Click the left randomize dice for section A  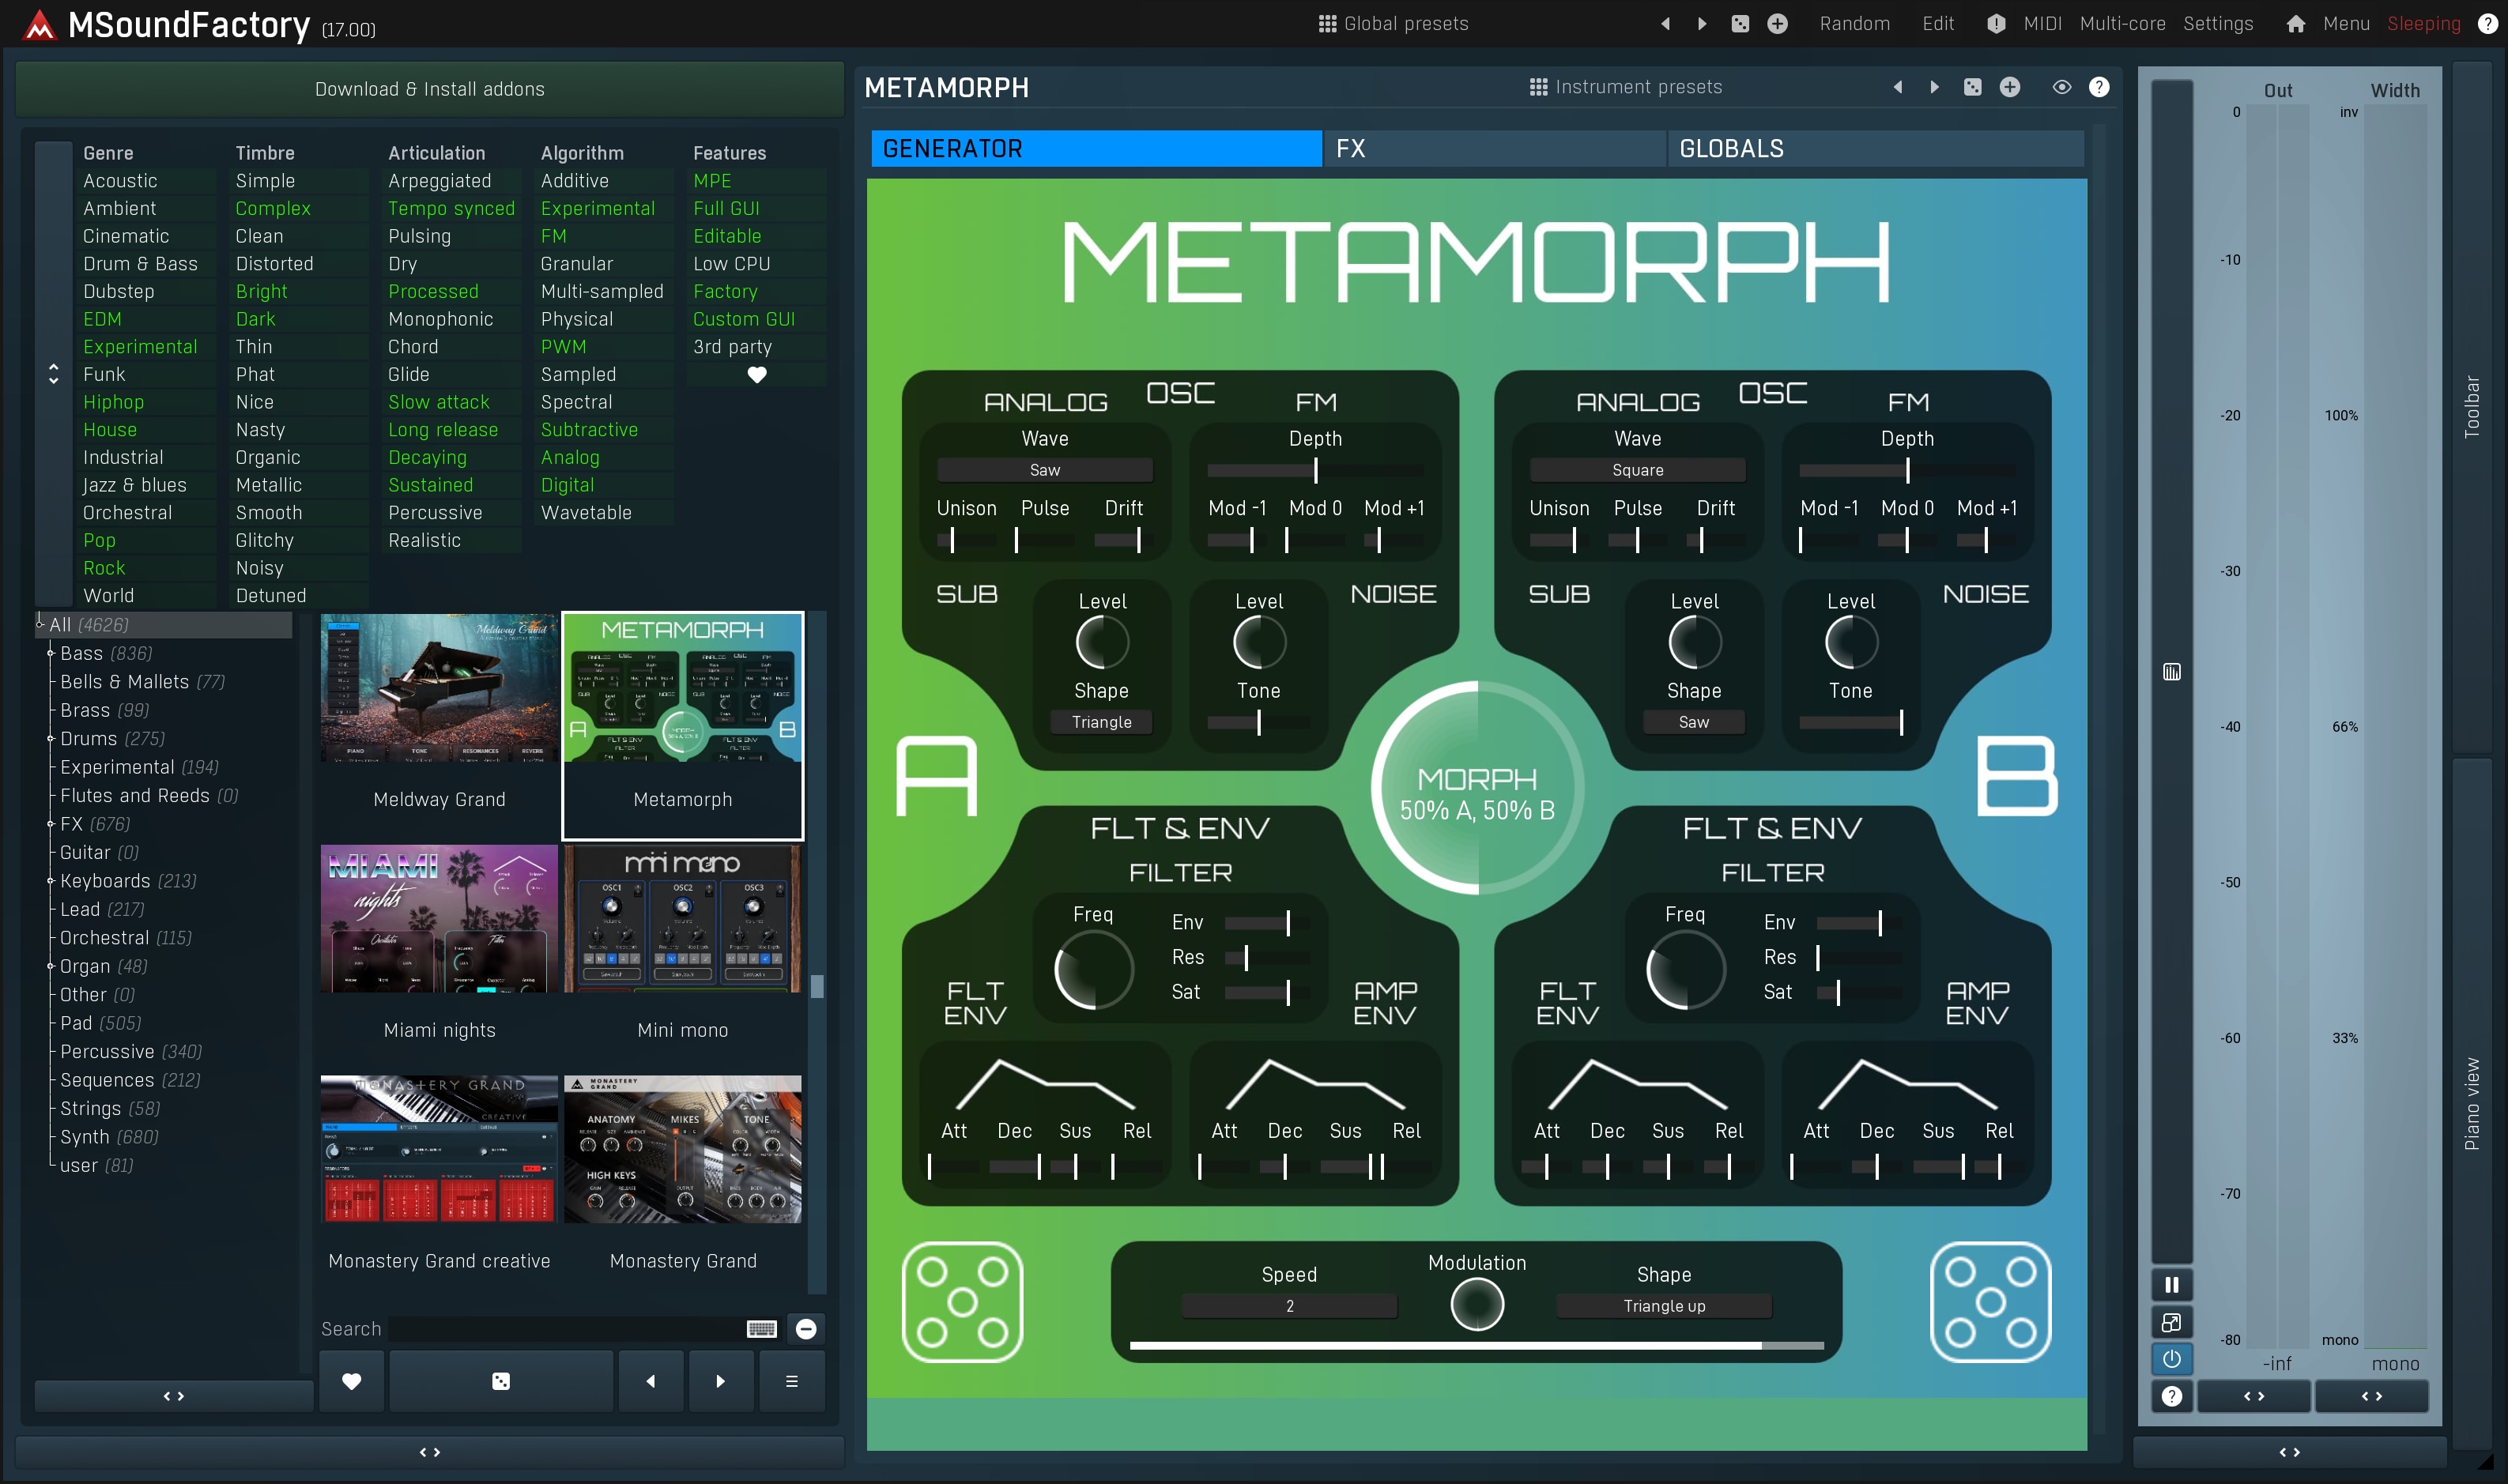(961, 1301)
